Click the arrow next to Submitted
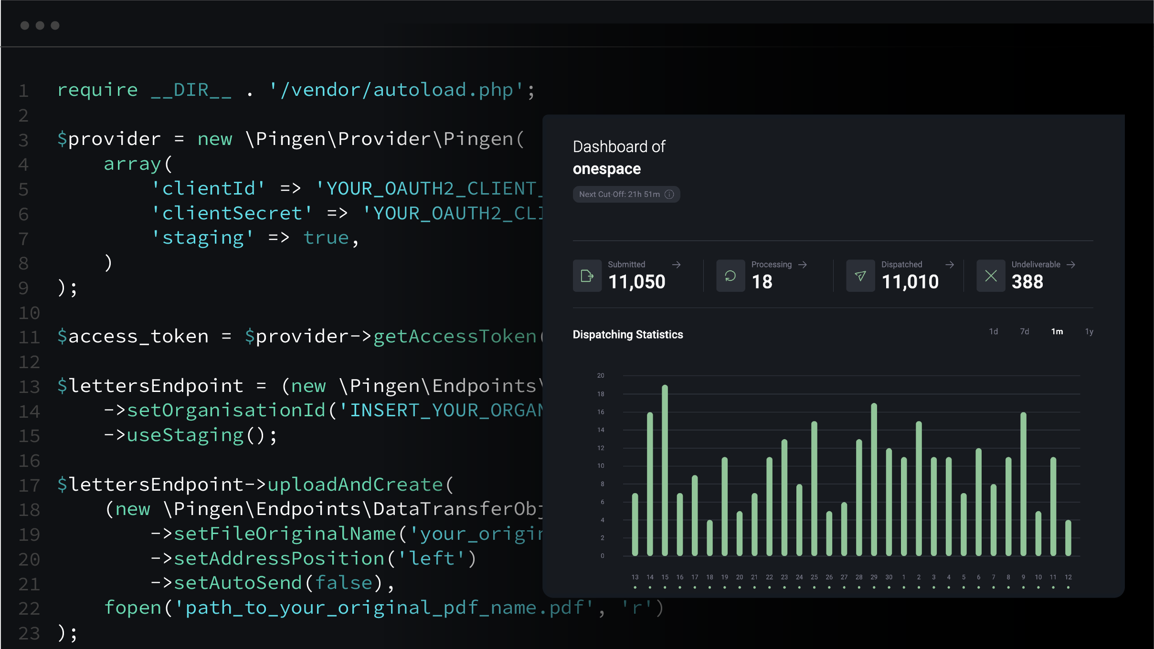Screen dimensions: 1154x649 (677, 264)
